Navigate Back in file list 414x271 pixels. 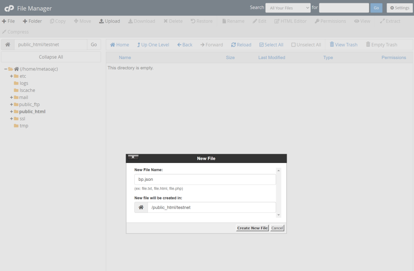coord(185,45)
